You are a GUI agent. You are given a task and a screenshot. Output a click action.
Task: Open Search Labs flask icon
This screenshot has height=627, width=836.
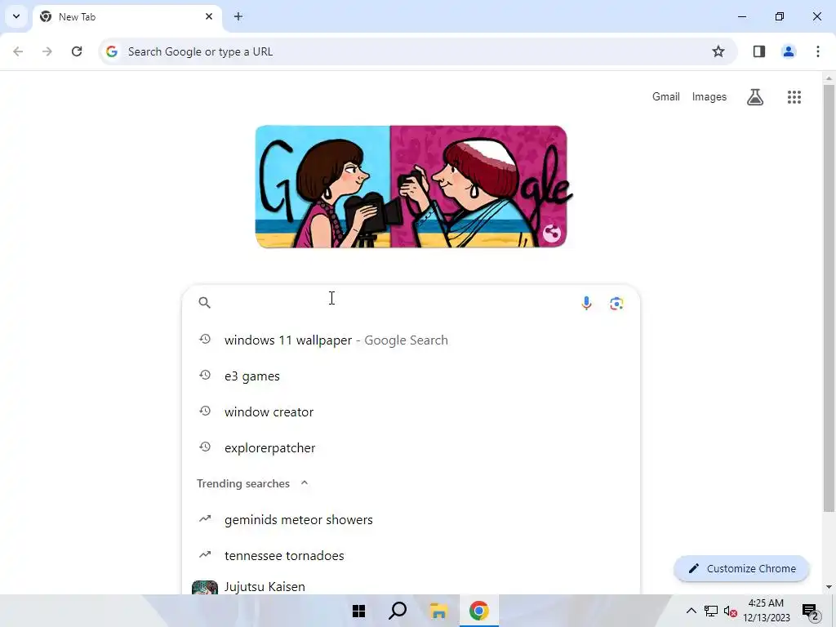pos(755,97)
